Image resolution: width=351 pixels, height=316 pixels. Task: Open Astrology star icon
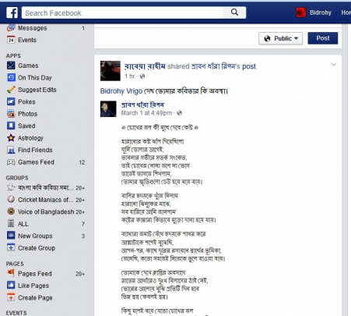coord(11,138)
